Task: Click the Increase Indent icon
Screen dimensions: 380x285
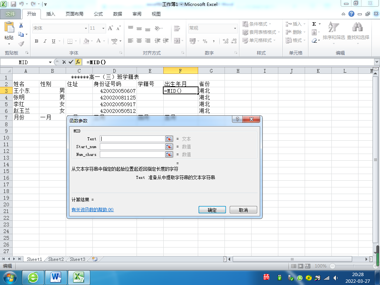Action: pyautogui.click(x=166, y=41)
